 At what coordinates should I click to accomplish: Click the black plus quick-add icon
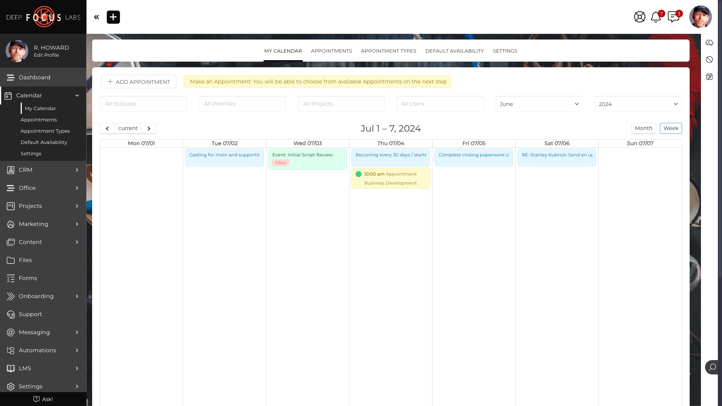tap(113, 17)
